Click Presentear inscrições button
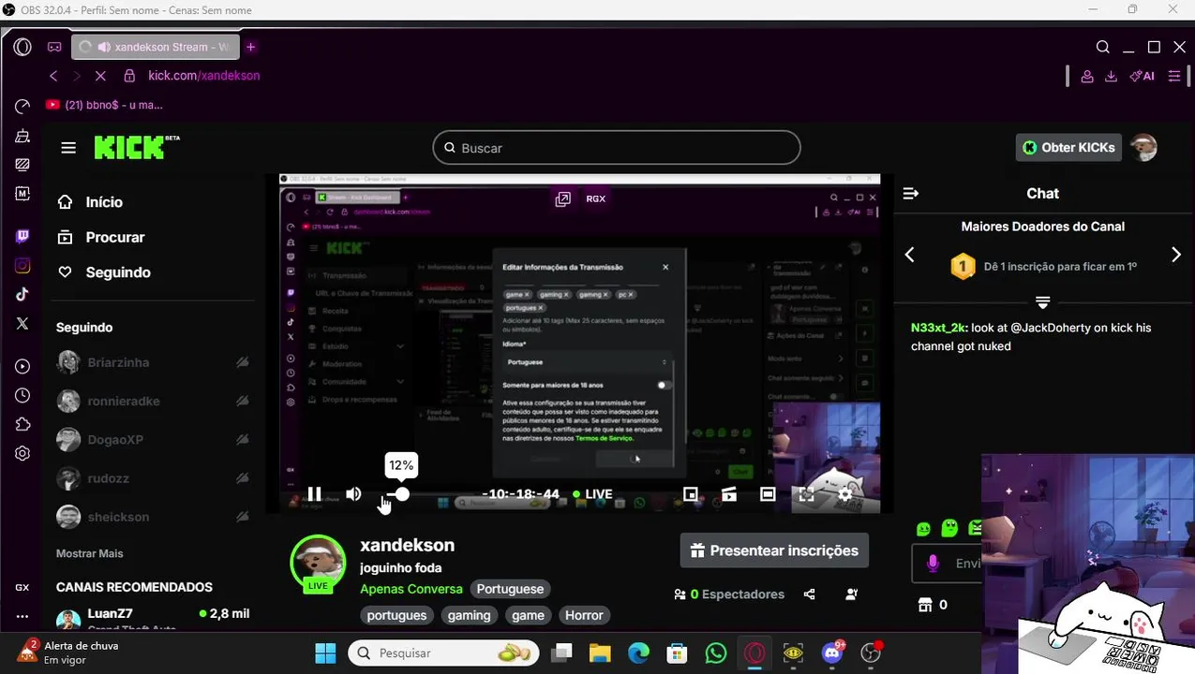The height and width of the screenshot is (674, 1195). click(774, 550)
